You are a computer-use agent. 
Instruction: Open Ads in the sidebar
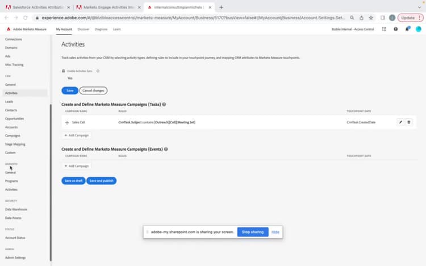(x=7, y=56)
